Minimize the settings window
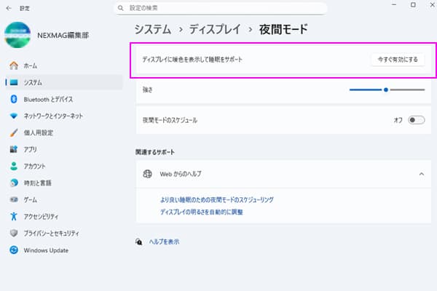The width and height of the screenshot is (437, 291). coord(394,5)
